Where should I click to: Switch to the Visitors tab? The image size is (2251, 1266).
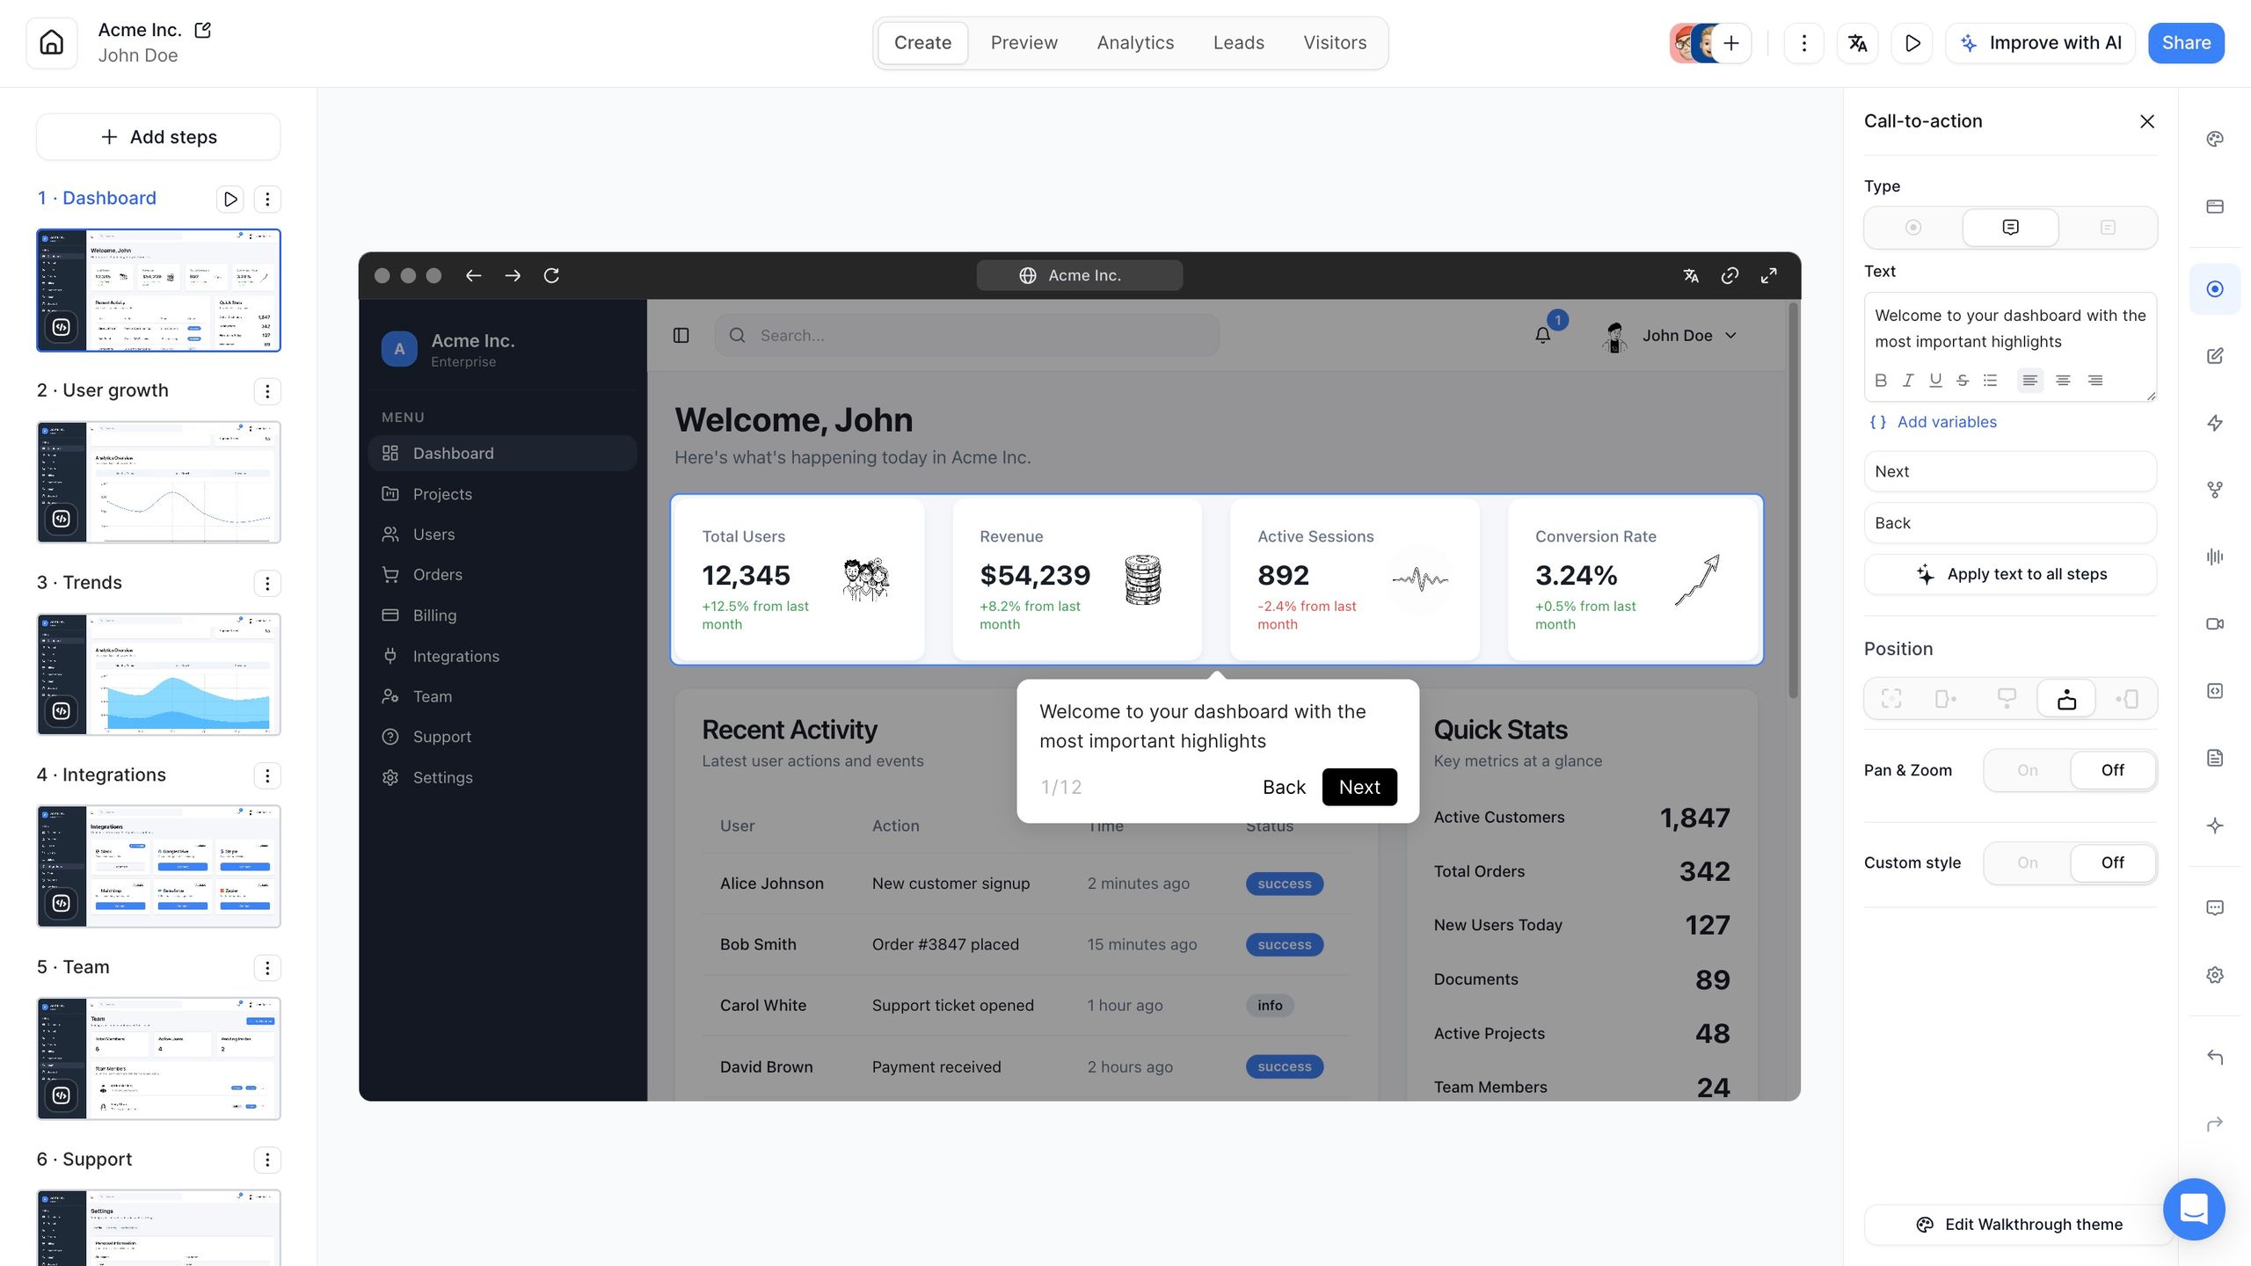[x=1335, y=43]
